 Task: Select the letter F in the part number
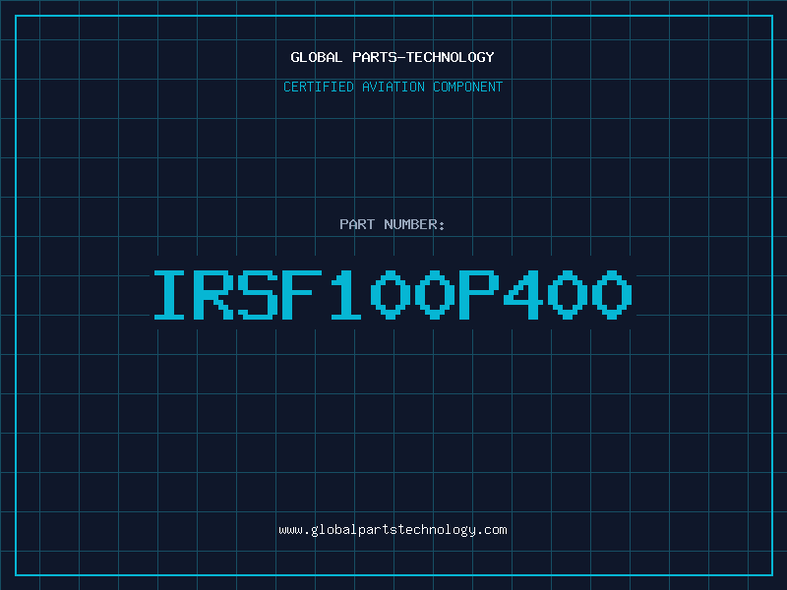click(305, 295)
